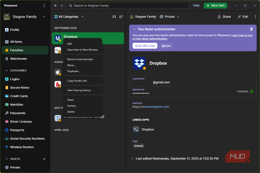Screen dimensions: 260x173
Task: Click the (none) tags pill
Action: tap(139, 146)
